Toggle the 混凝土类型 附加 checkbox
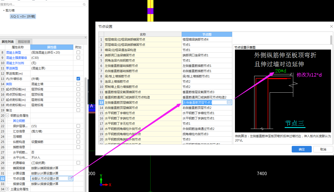Screen dimensions: 334x192 (78, 52)
